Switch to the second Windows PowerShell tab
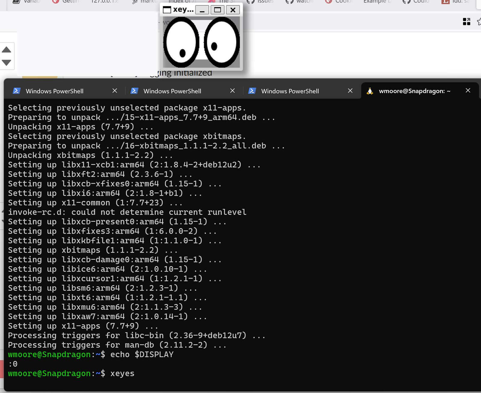 pyautogui.click(x=172, y=91)
